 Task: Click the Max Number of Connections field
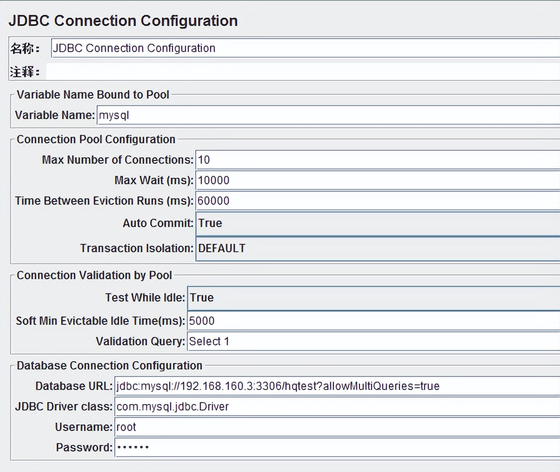[x=377, y=160]
